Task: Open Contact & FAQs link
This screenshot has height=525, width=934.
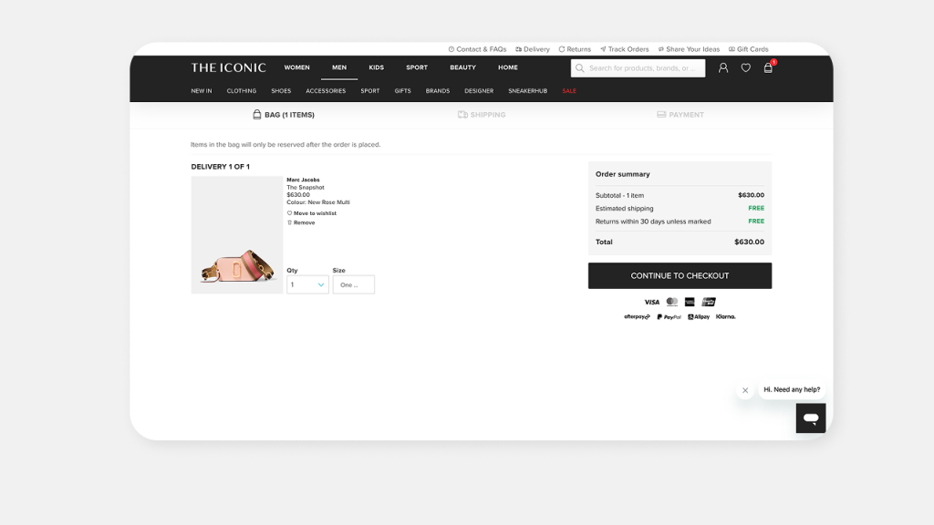Action: click(477, 49)
